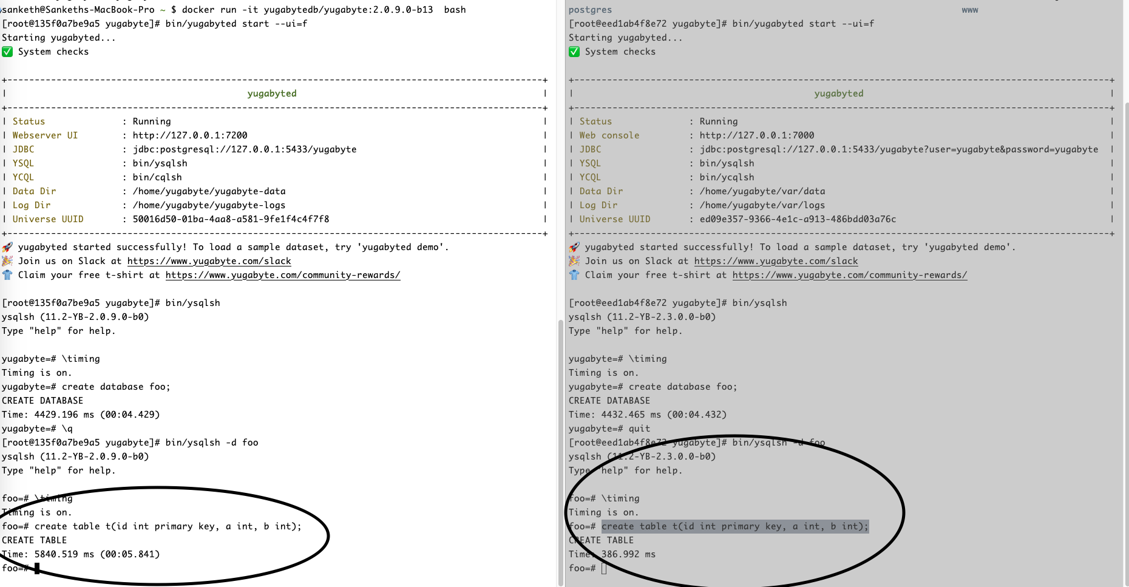Click the 'bin/cqlsh' YCQL value in left terminal
The height and width of the screenshot is (587, 1129).
click(x=157, y=177)
